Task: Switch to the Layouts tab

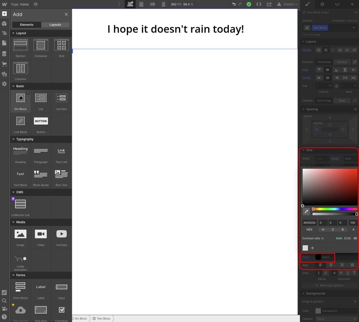Action: (55, 25)
